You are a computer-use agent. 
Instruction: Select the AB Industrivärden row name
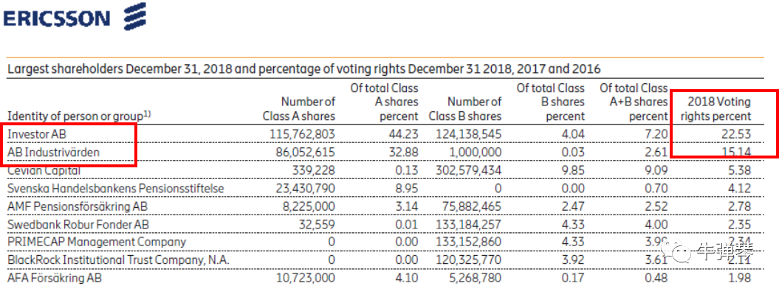coord(53,152)
